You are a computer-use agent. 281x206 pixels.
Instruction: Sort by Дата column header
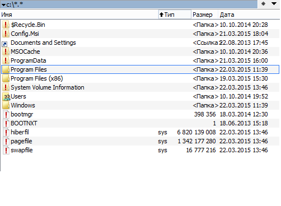tap(249, 15)
